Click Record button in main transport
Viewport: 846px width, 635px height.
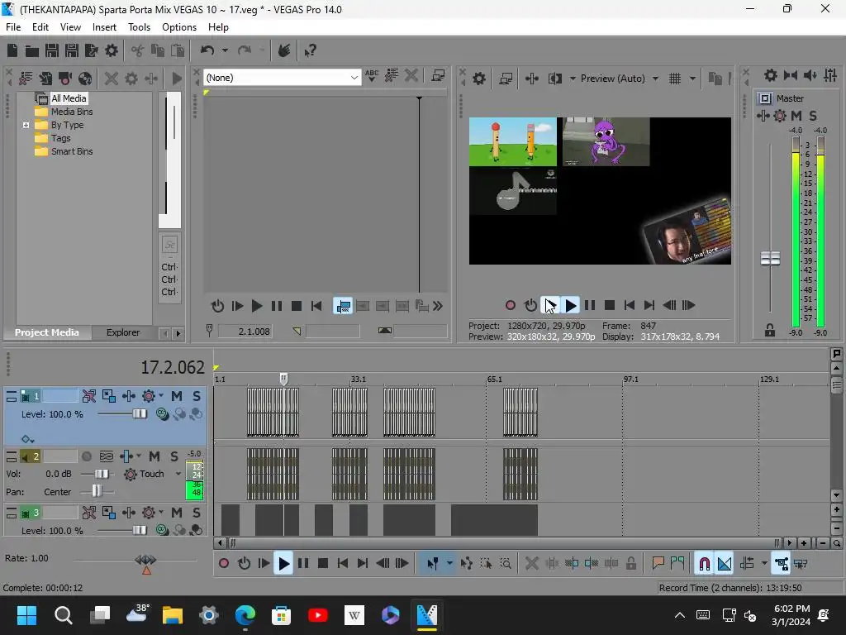pos(223,564)
